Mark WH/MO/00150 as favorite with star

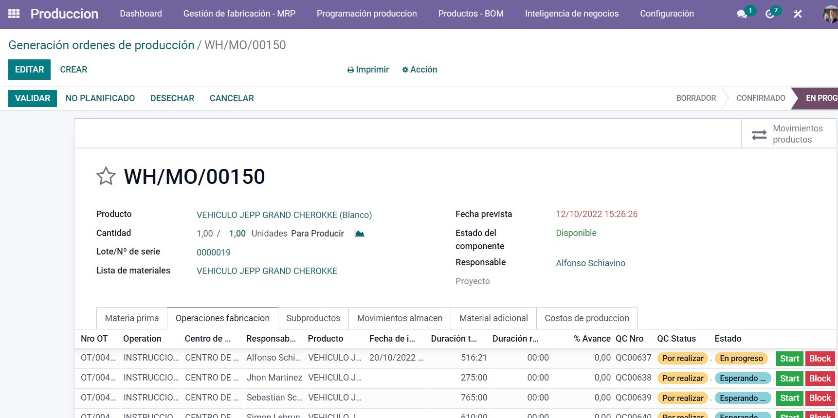pos(106,177)
